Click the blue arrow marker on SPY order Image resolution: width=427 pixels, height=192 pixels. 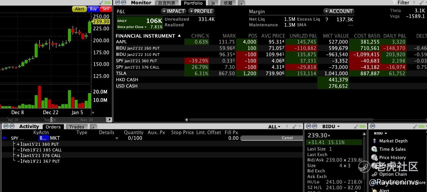(x=4, y=138)
